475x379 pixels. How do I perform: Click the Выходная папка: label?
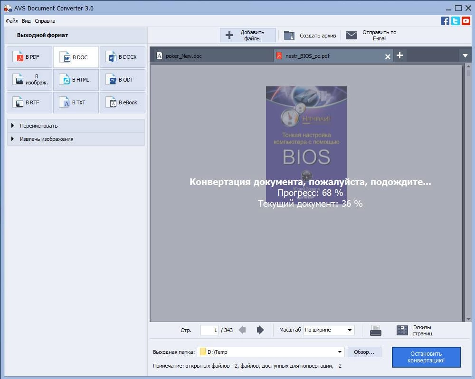click(174, 352)
